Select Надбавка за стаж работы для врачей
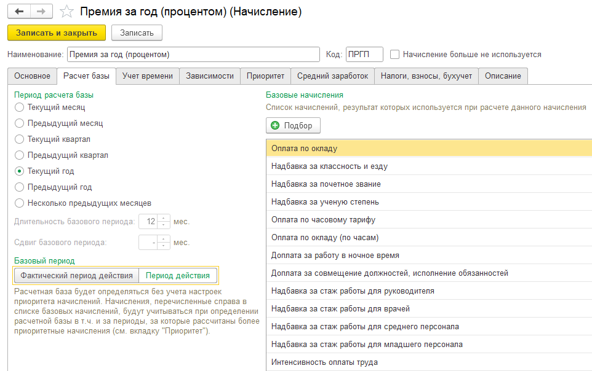 [429, 309]
